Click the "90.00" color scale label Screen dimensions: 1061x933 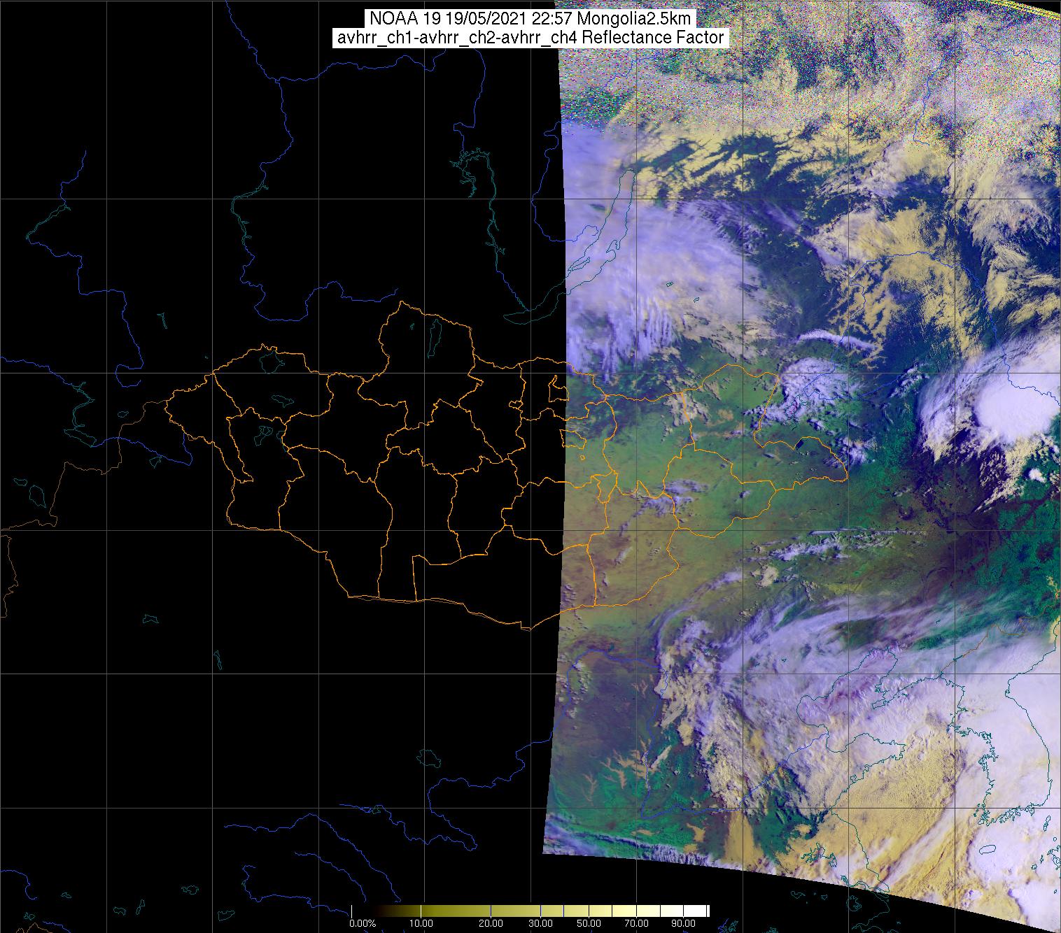coord(683,923)
